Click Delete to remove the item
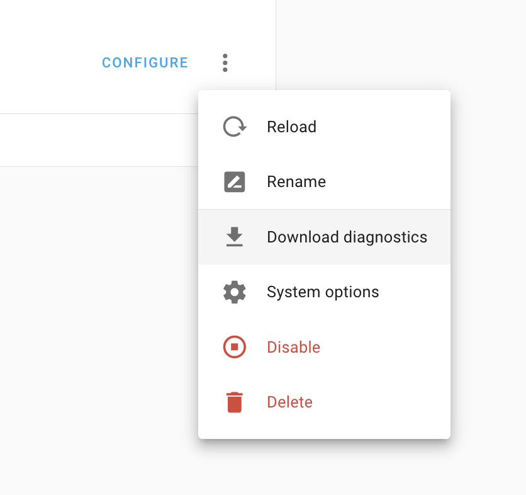The width and height of the screenshot is (526, 495). click(x=289, y=402)
